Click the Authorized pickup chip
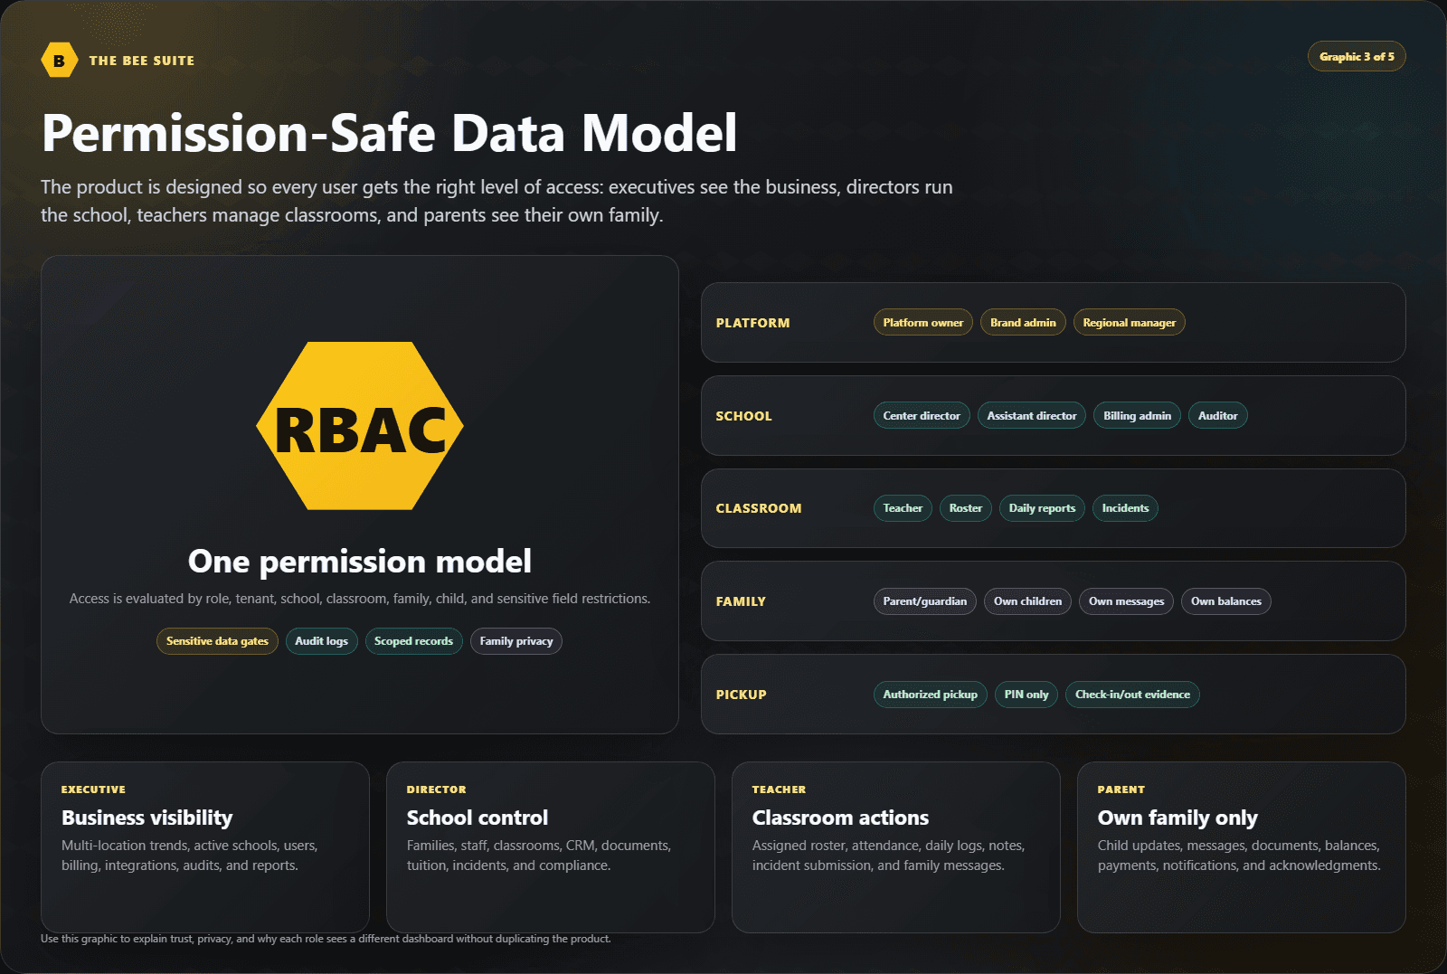Image resolution: width=1447 pixels, height=974 pixels. 930,695
